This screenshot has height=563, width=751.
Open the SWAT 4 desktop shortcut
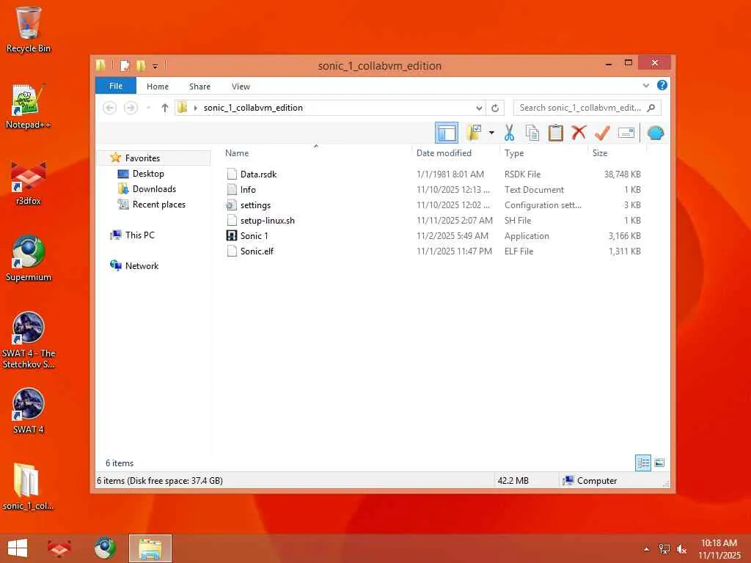point(29,411)
